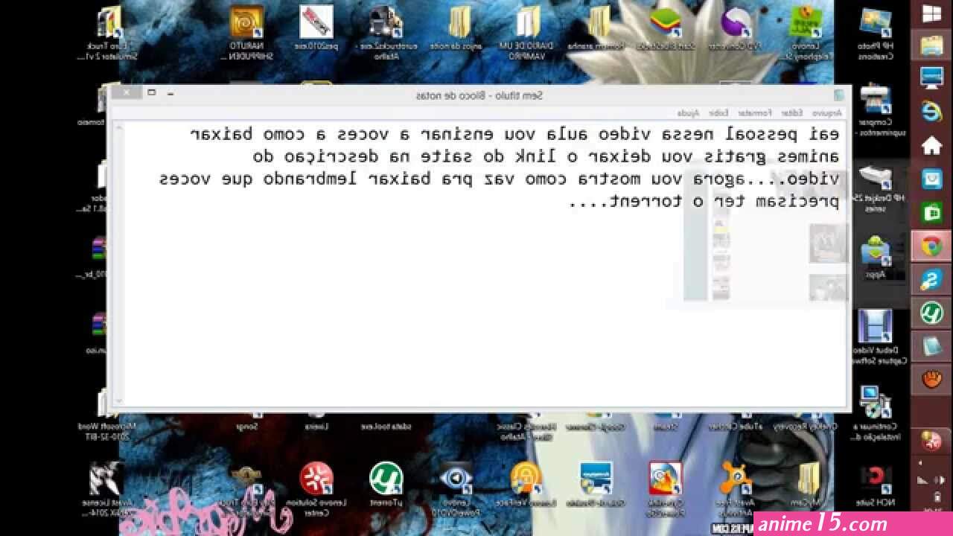Open Lenovo Solution Center desktop shortcut
Viewport: 953px width, 536px height.
click(316, 488)
